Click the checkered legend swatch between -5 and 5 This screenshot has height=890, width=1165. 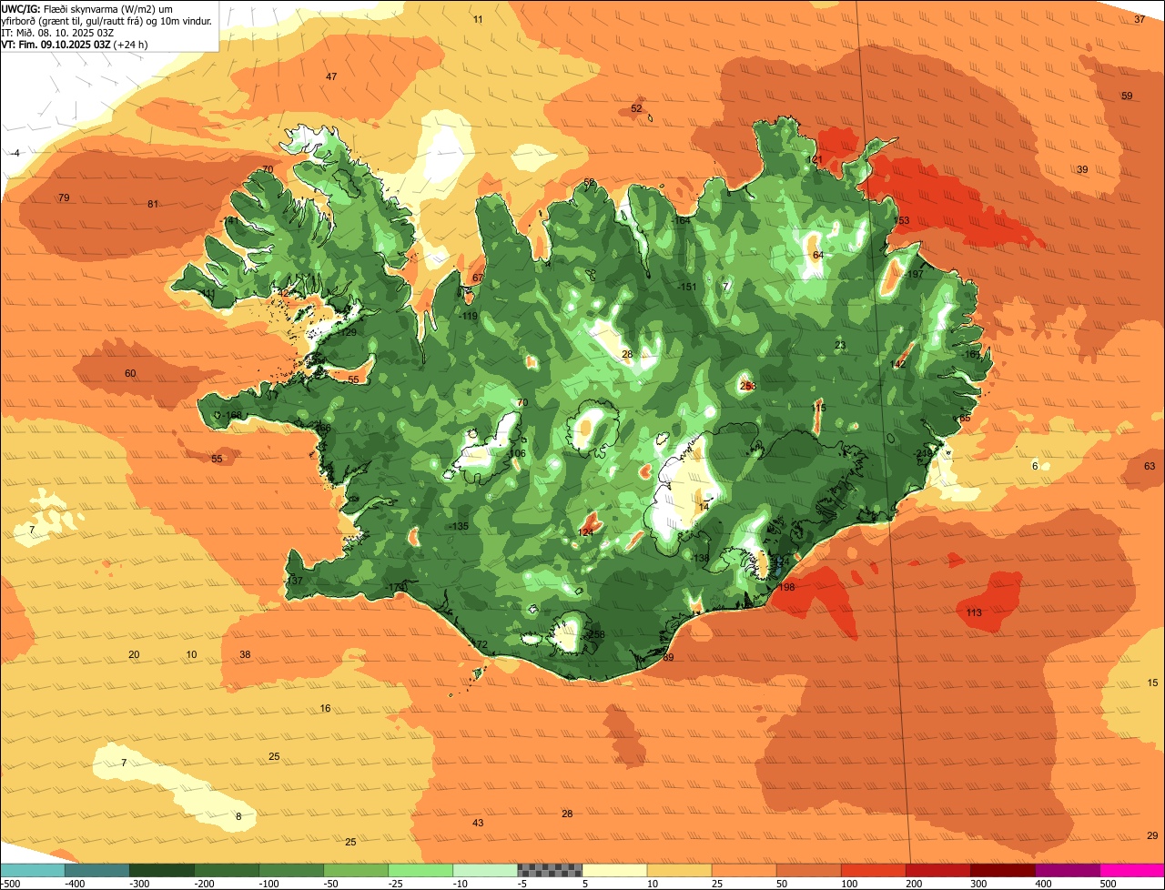click(x=550, y=870)
